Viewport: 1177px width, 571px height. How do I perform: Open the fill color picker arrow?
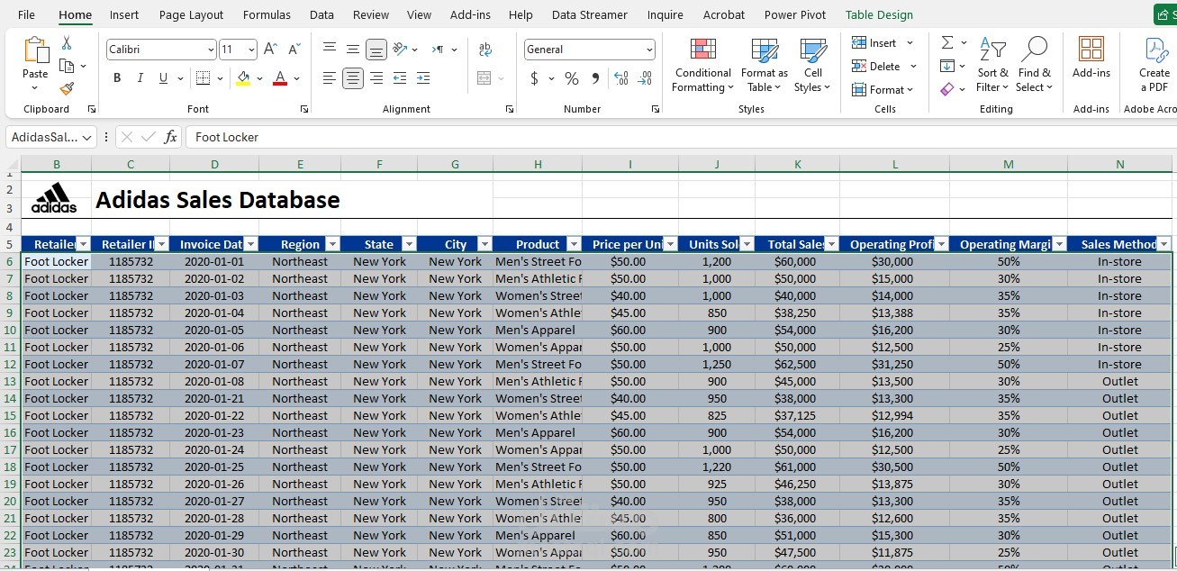[259, 78]
